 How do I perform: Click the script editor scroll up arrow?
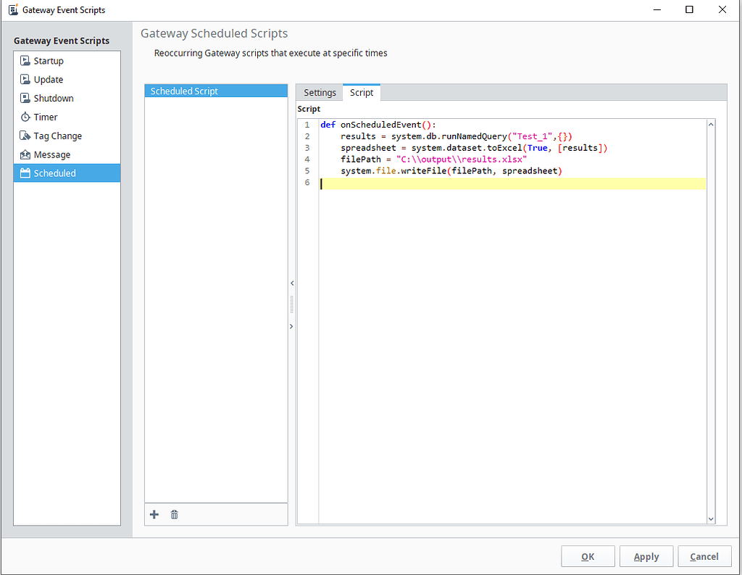(x=711, y=124)
